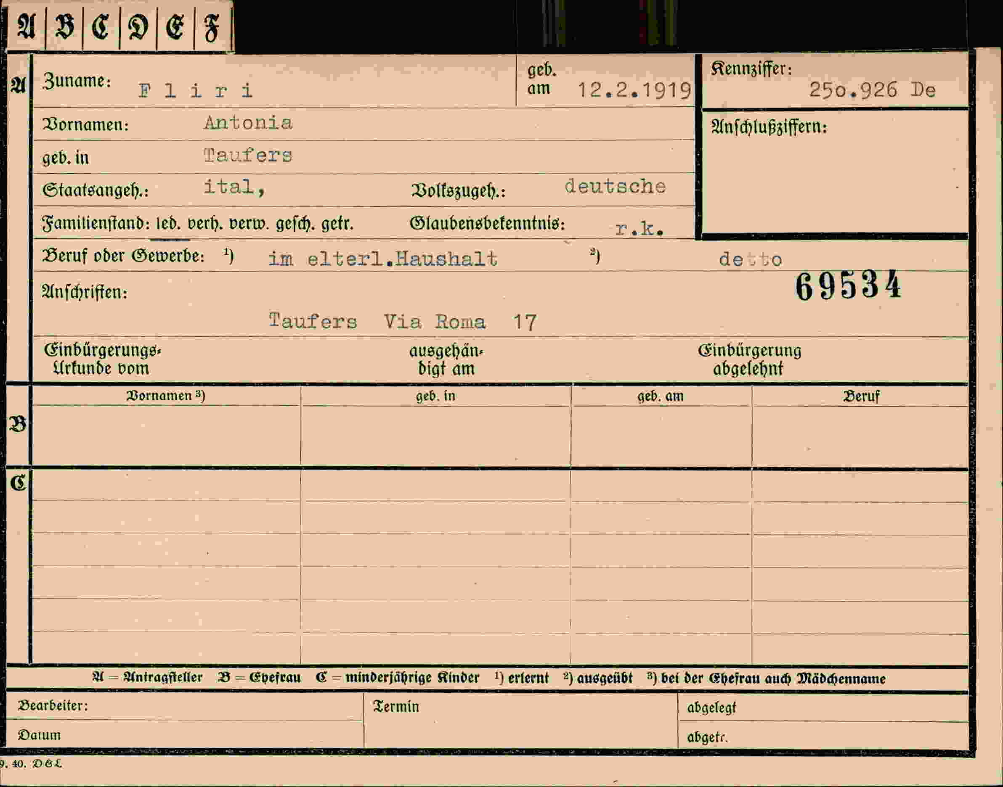
Task: Click the surname 'F l i r i'
Action: pyautogui.click(x=196, y=90)
